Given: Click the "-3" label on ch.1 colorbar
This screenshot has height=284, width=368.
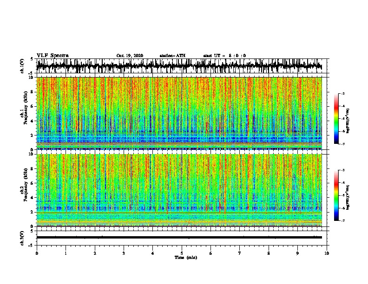Looking at the screenshot, I should click(x=342, y=93).
